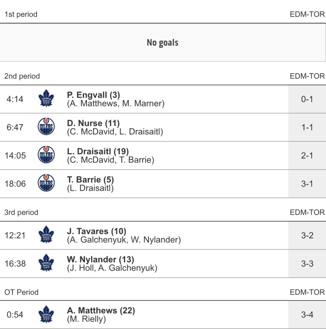This screenshot has height=329, width=326.
Task: Click the OT Period section header
Action: (21, 292)
